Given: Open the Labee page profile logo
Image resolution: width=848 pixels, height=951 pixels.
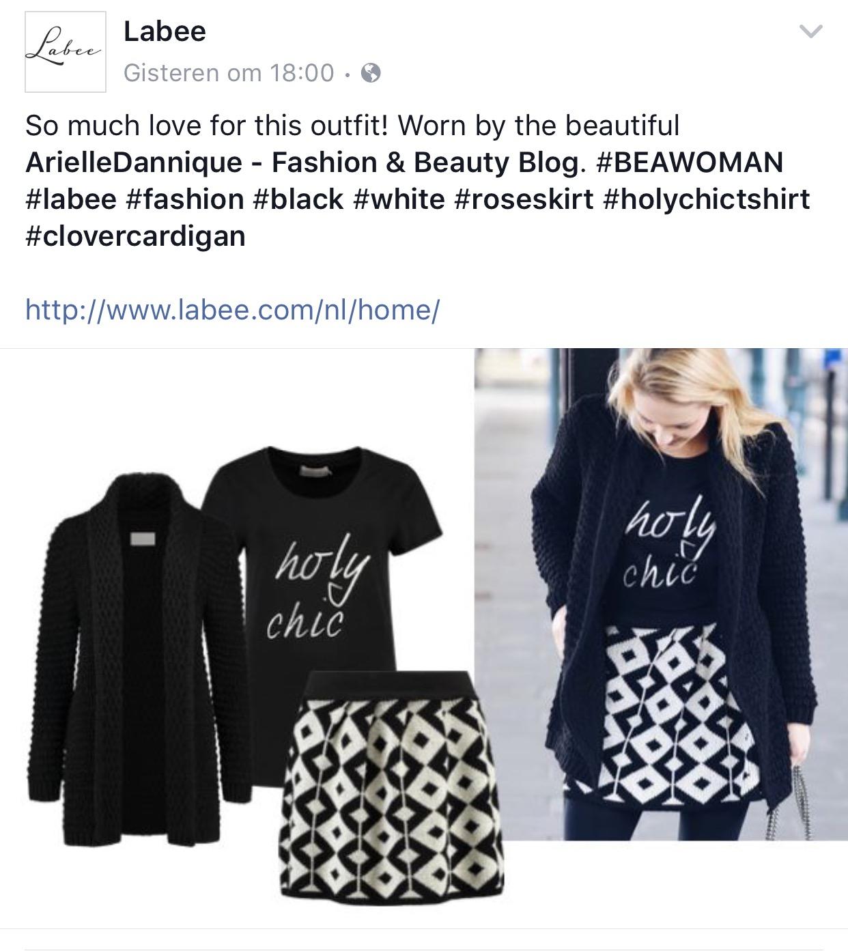Looking at the screenshot, I should (66, 51).
